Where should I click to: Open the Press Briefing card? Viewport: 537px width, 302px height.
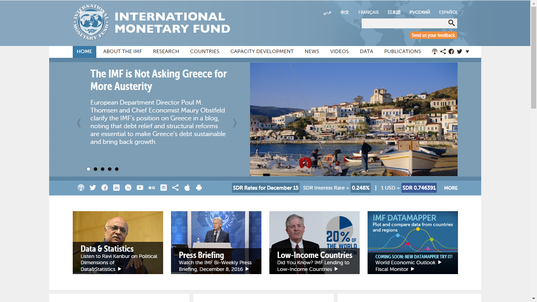216,243
